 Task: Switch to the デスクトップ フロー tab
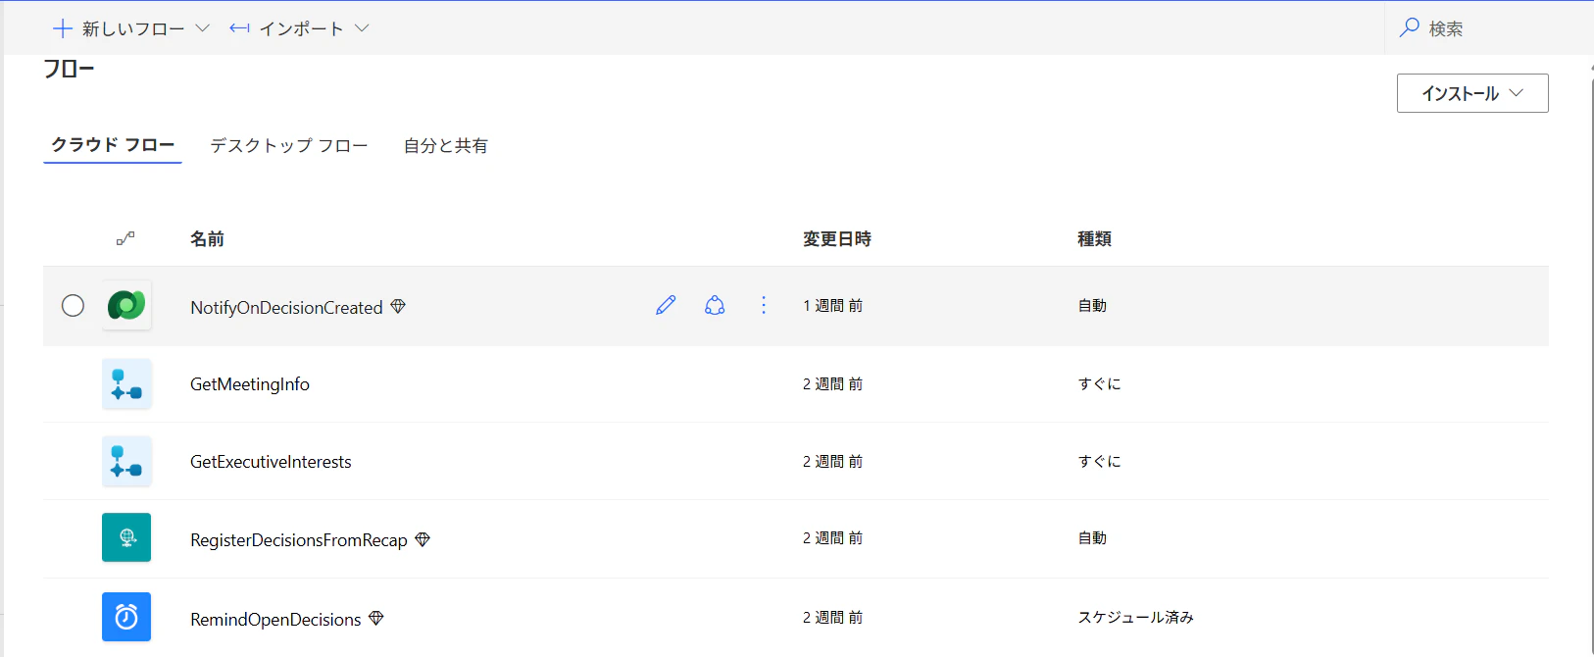289,145
